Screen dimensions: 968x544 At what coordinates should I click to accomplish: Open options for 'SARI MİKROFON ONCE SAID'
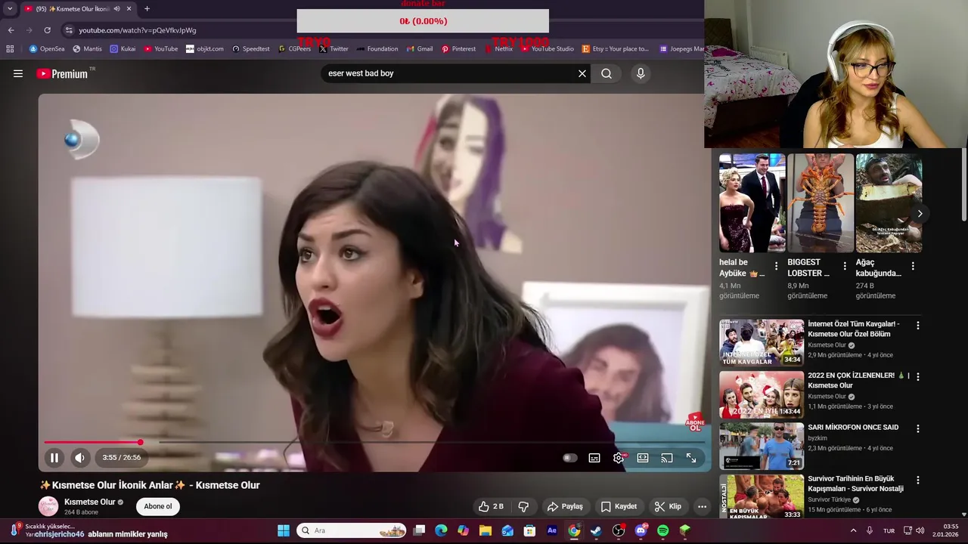click(918, 428)
